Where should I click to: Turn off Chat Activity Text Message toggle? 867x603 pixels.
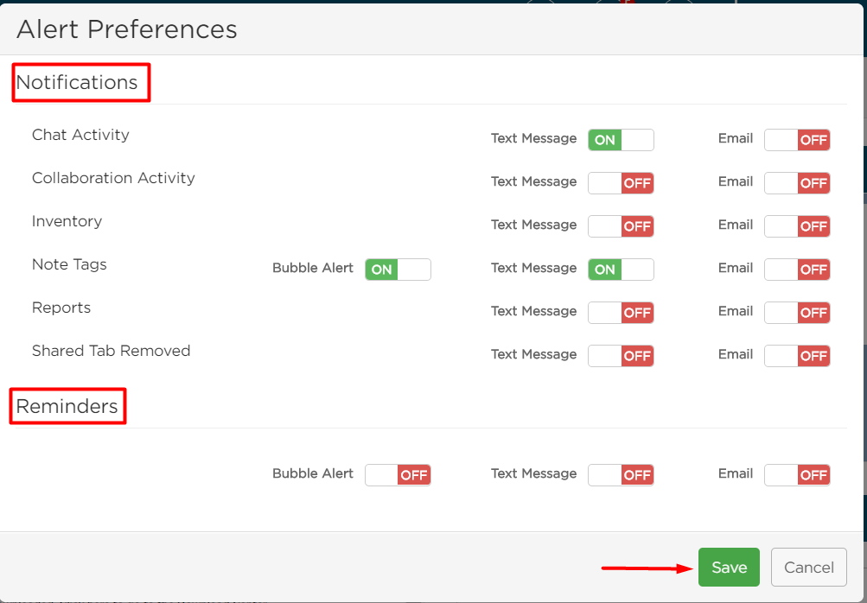(x=621, y=140)
